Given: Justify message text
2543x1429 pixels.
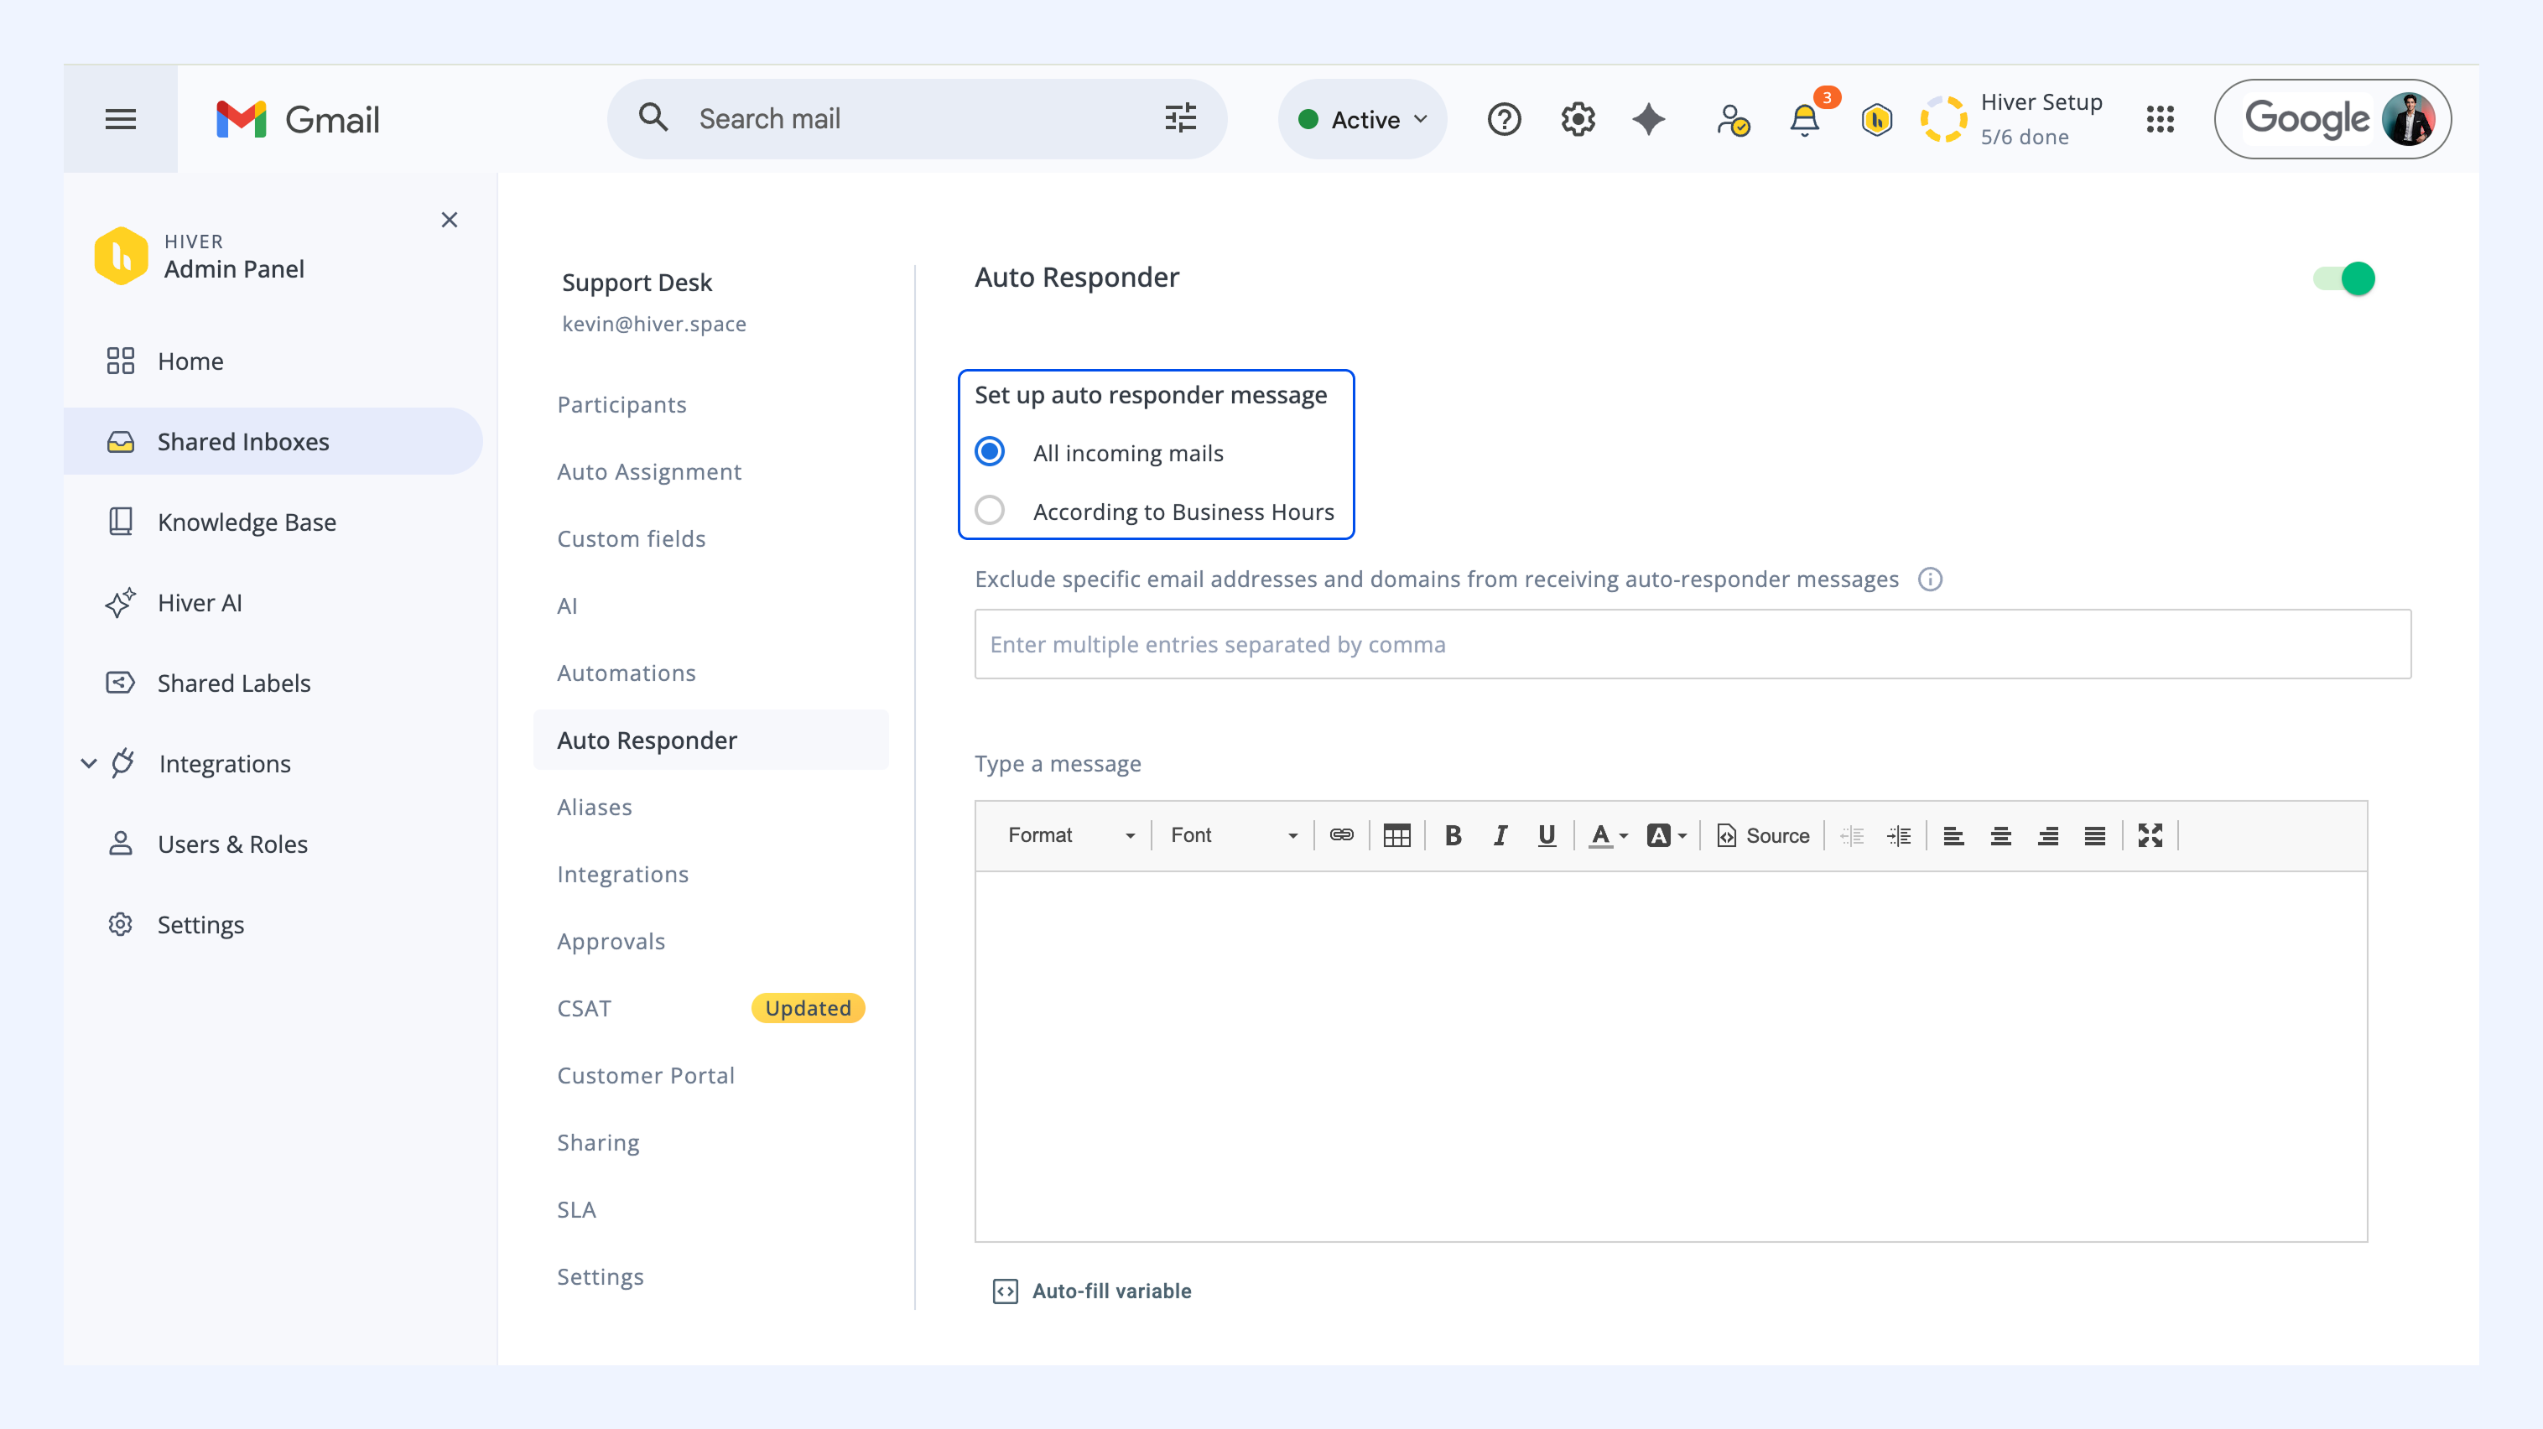Looking at the screenshot, I should 2095,835.
